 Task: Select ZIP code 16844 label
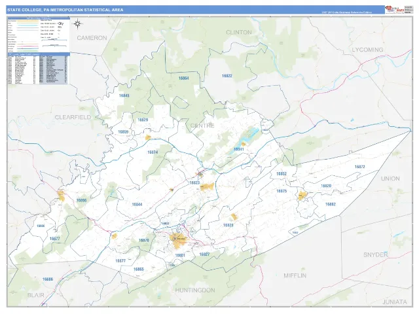(x=137, y=205)
